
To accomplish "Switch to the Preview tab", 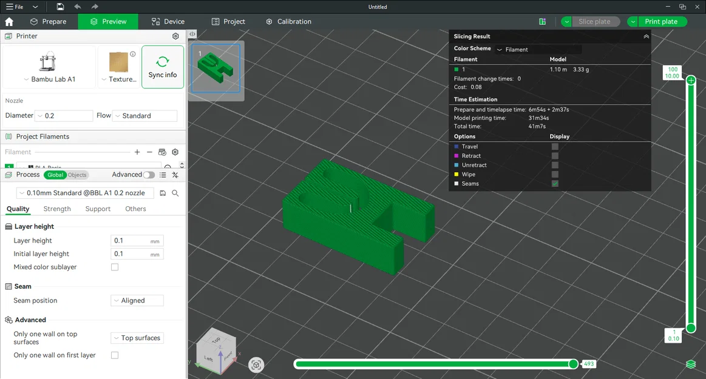I will click(108, 22).
